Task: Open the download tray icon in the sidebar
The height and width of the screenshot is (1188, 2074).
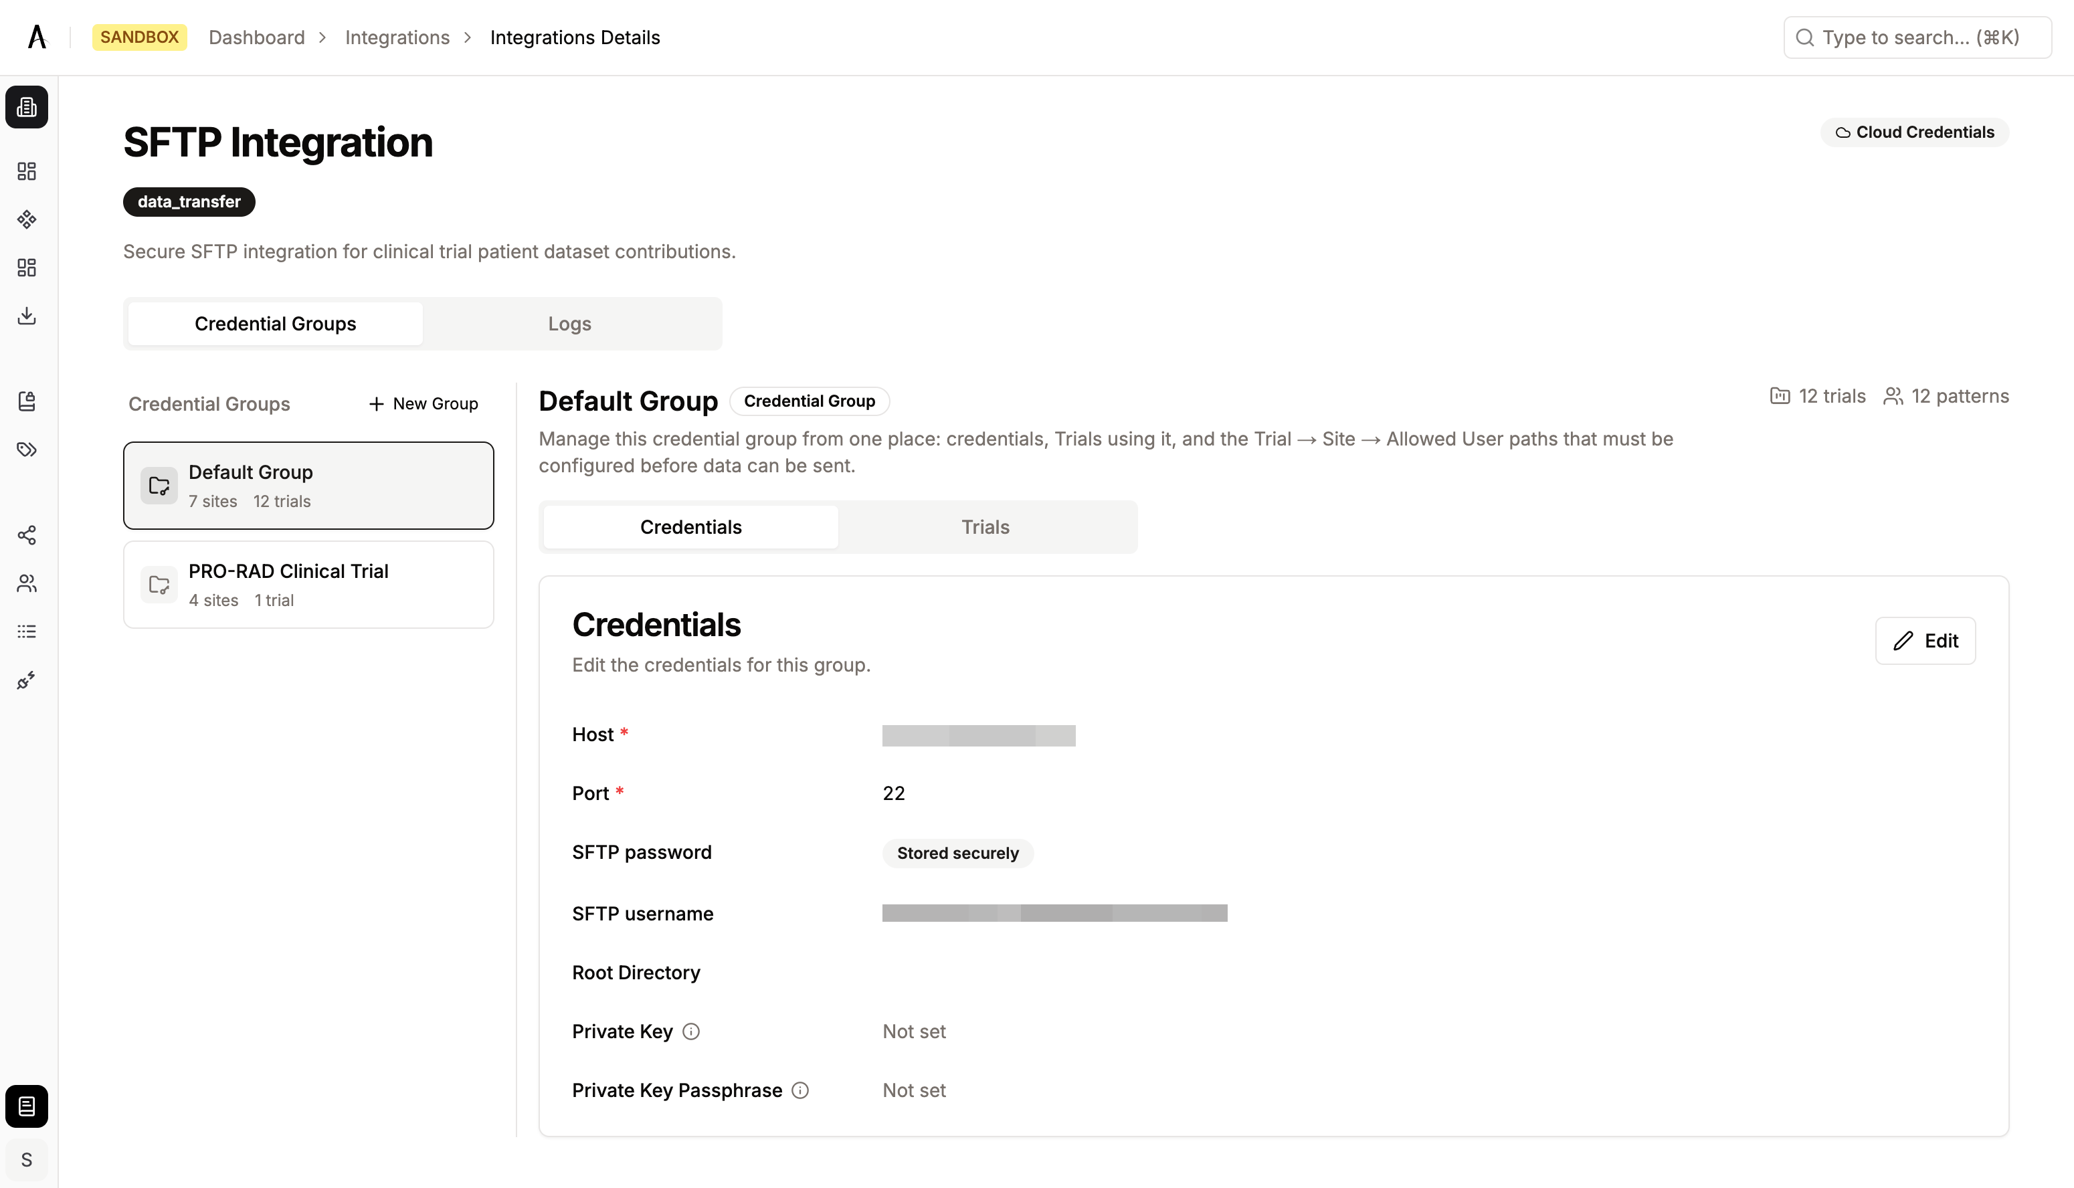Action: click(27, 316)
